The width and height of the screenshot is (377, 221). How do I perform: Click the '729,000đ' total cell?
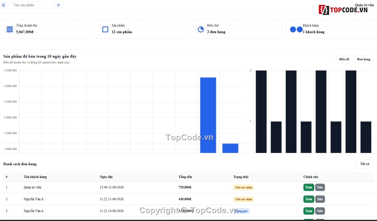point(185,187)
